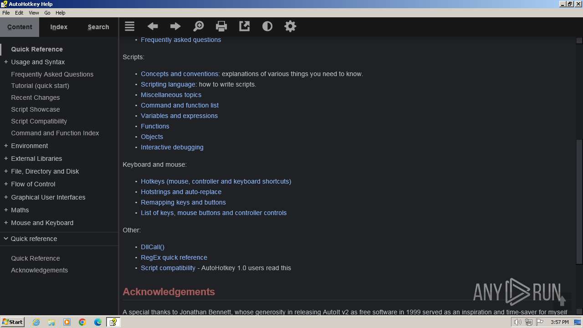This screenshot has width=583, height=328.
Task: Open the Command and function list link
Action: 180,105
